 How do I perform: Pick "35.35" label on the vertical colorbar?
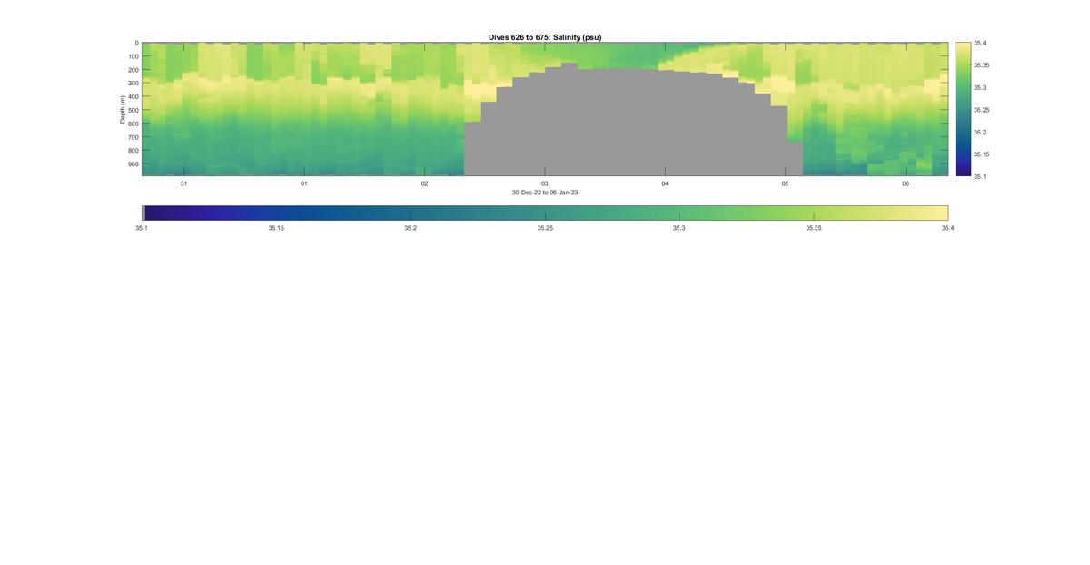[981, 65]
